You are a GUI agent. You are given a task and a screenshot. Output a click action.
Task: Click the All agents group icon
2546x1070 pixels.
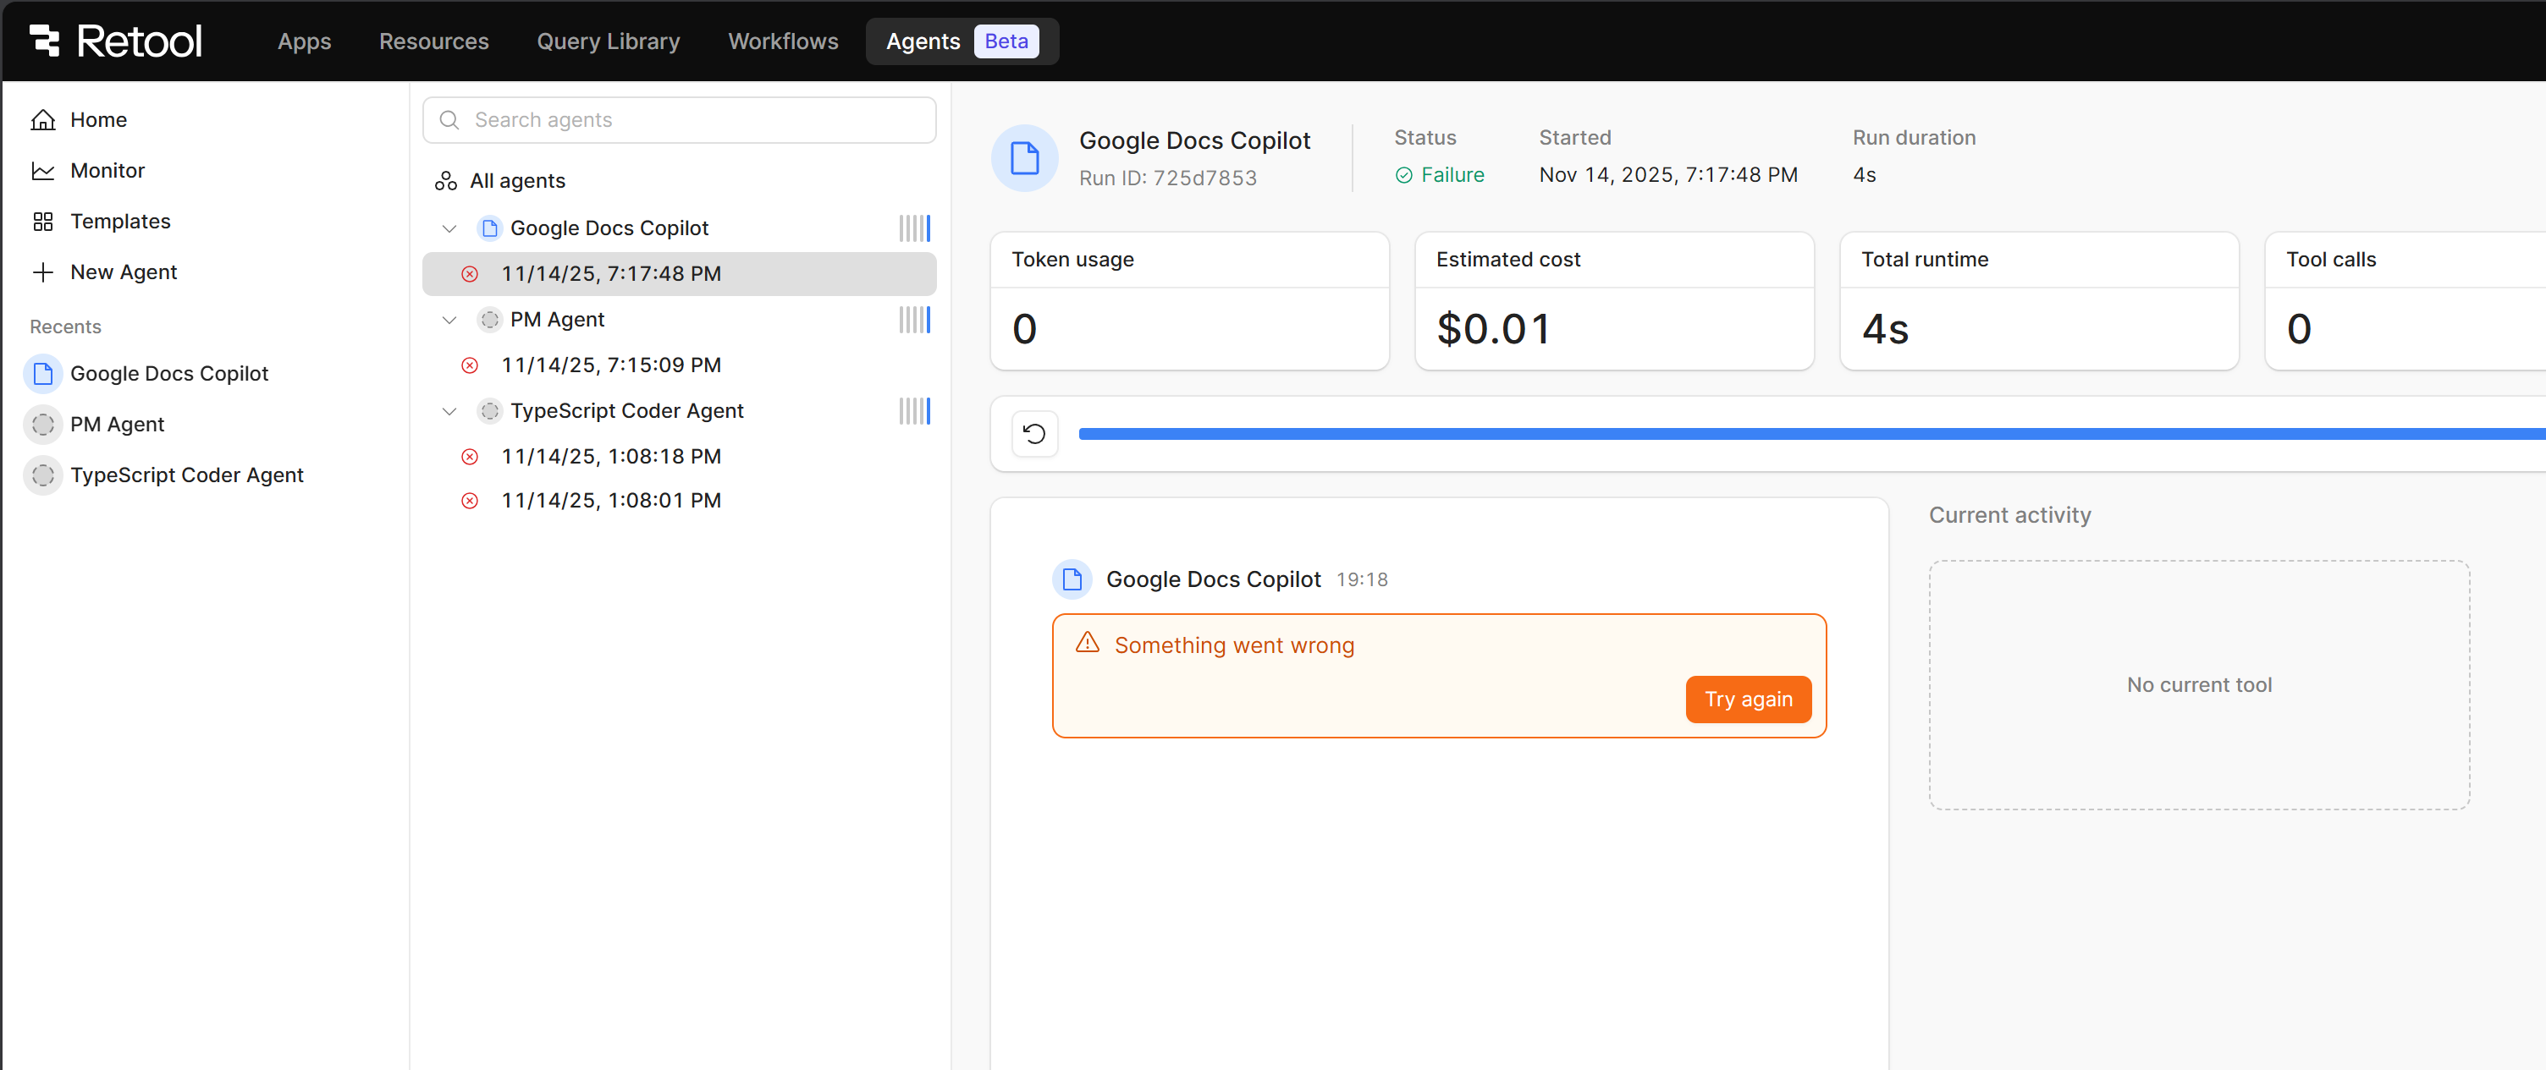tap(446, 181)
